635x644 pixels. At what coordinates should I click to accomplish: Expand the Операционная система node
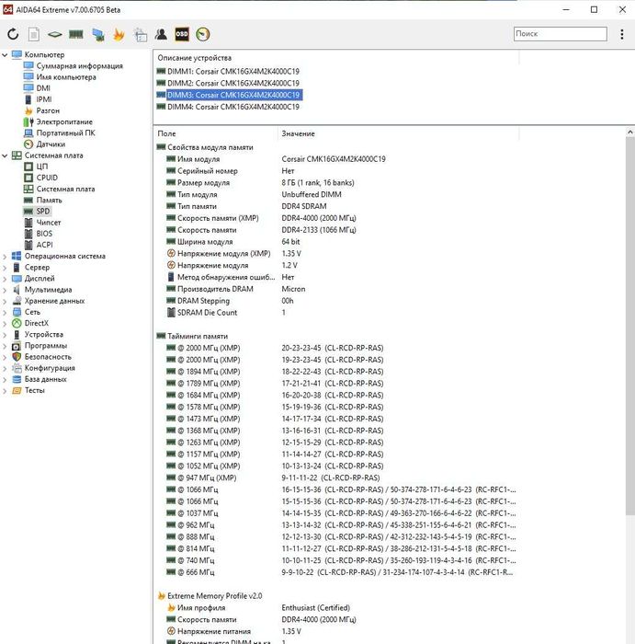tap(5, 257)
